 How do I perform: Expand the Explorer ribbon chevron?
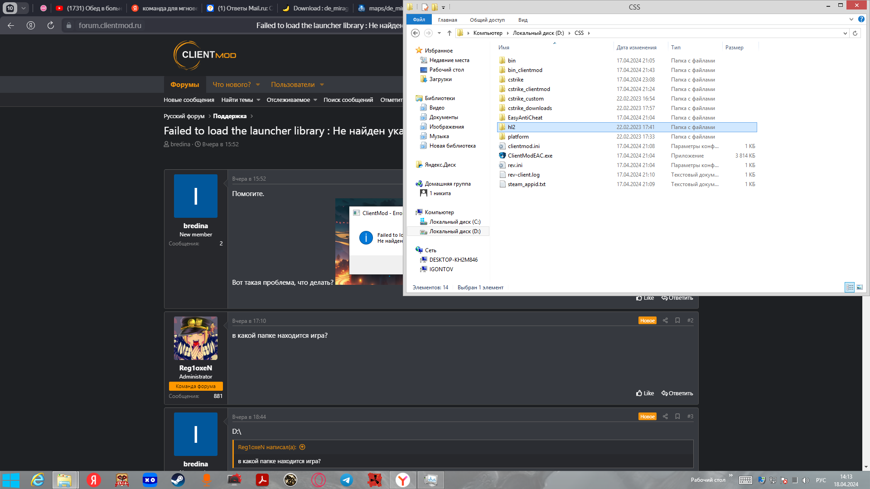[x=851, y=19]
